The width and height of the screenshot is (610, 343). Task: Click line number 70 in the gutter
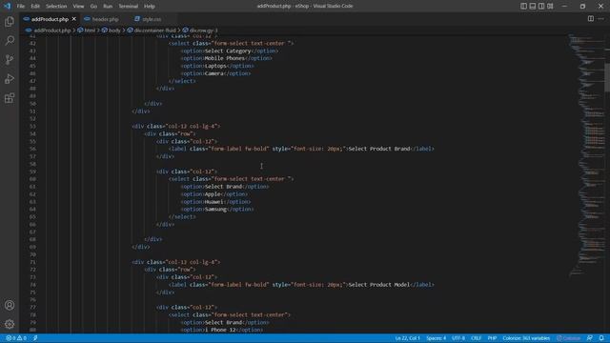[x=32, y=254]
